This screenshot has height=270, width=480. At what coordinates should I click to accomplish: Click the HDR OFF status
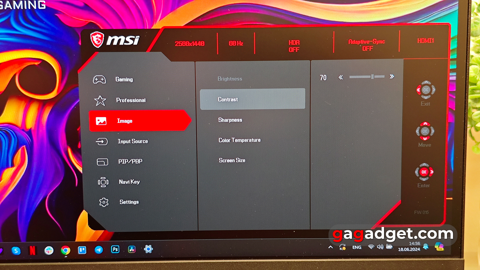click(x=294, y=46)
